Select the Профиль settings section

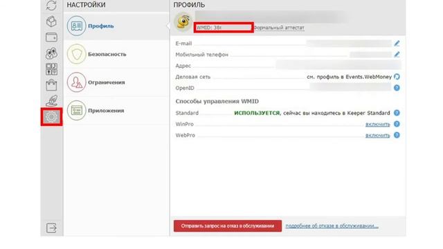116,26
